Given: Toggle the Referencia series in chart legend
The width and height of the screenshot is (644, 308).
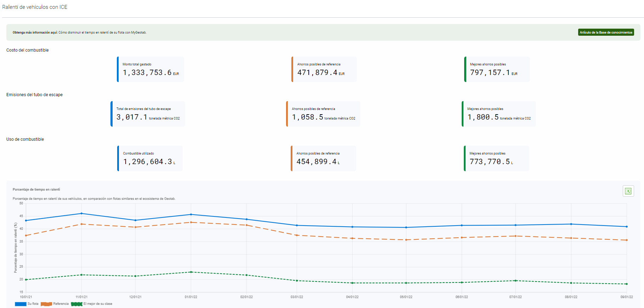Looking at the screenshot, I should 61,304.
